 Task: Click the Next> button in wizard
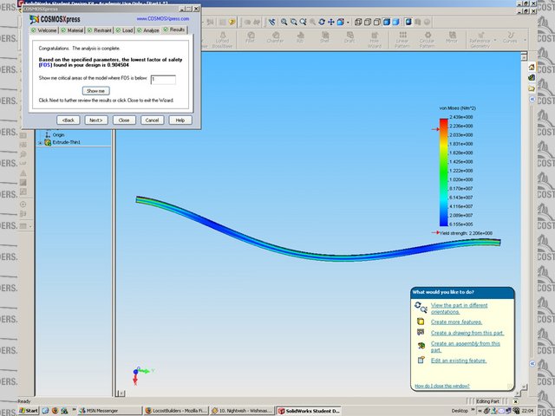[x=95, y=120]
